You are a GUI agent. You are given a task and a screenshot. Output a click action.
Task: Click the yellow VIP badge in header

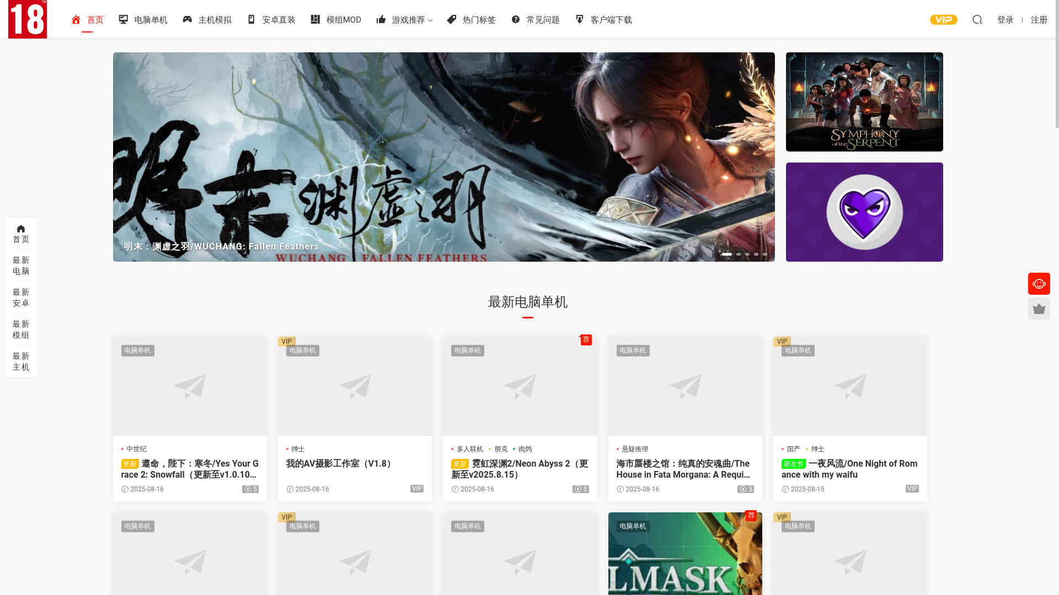[944, 20]
